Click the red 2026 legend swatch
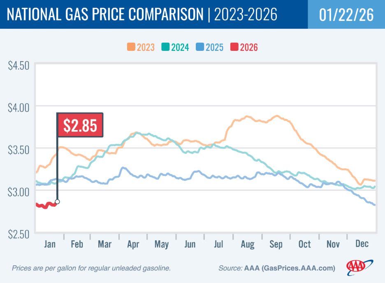Screen dimensions: 385x283 (x=235, y=47)
